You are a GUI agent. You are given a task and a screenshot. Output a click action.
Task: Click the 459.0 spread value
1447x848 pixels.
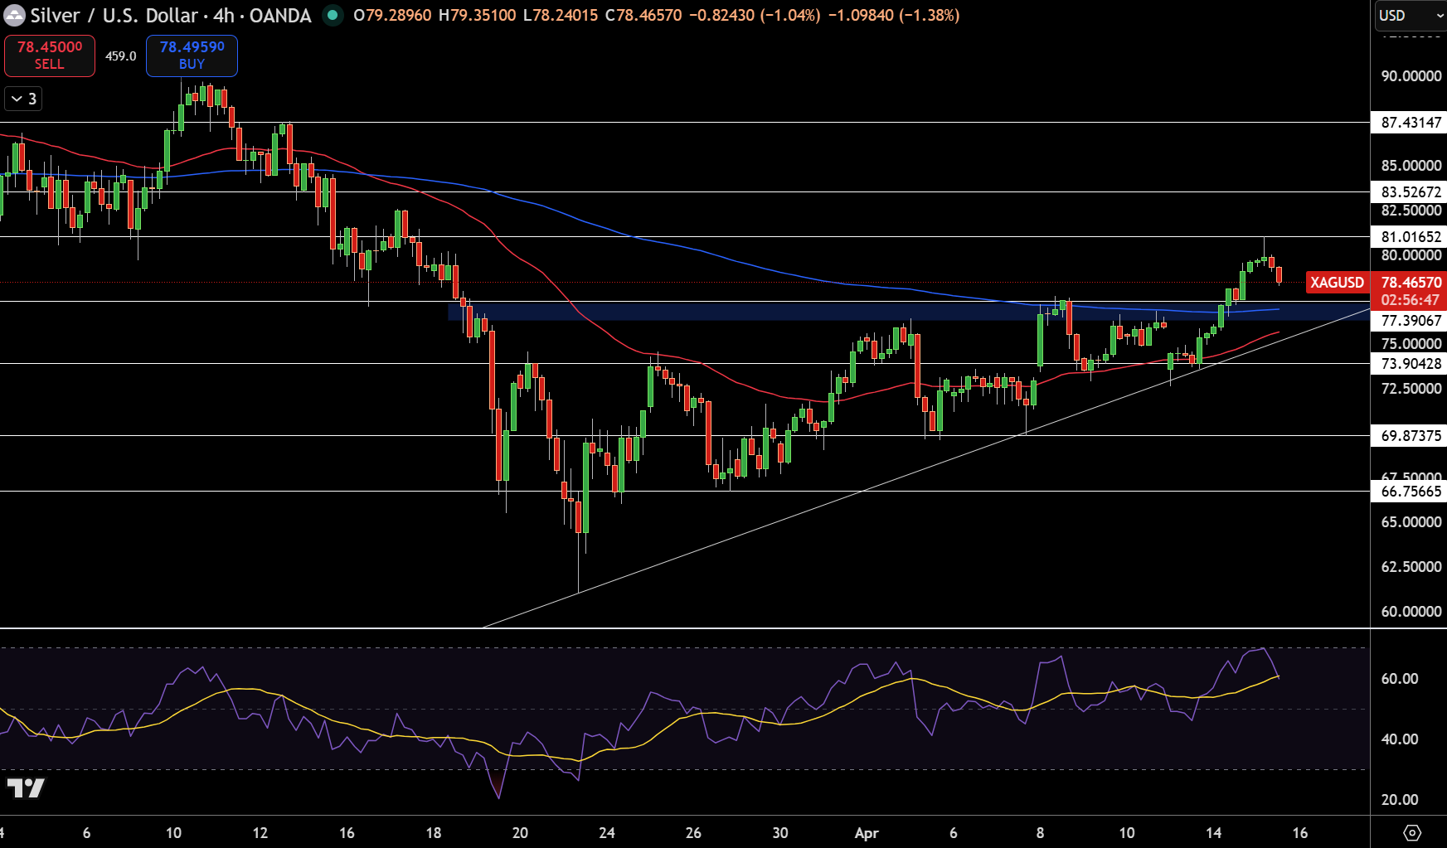tap(121, 56)
